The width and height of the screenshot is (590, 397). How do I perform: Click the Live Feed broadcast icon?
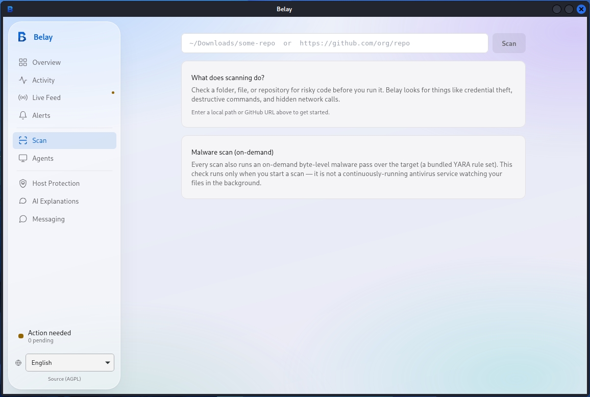[x=23, y=98]
